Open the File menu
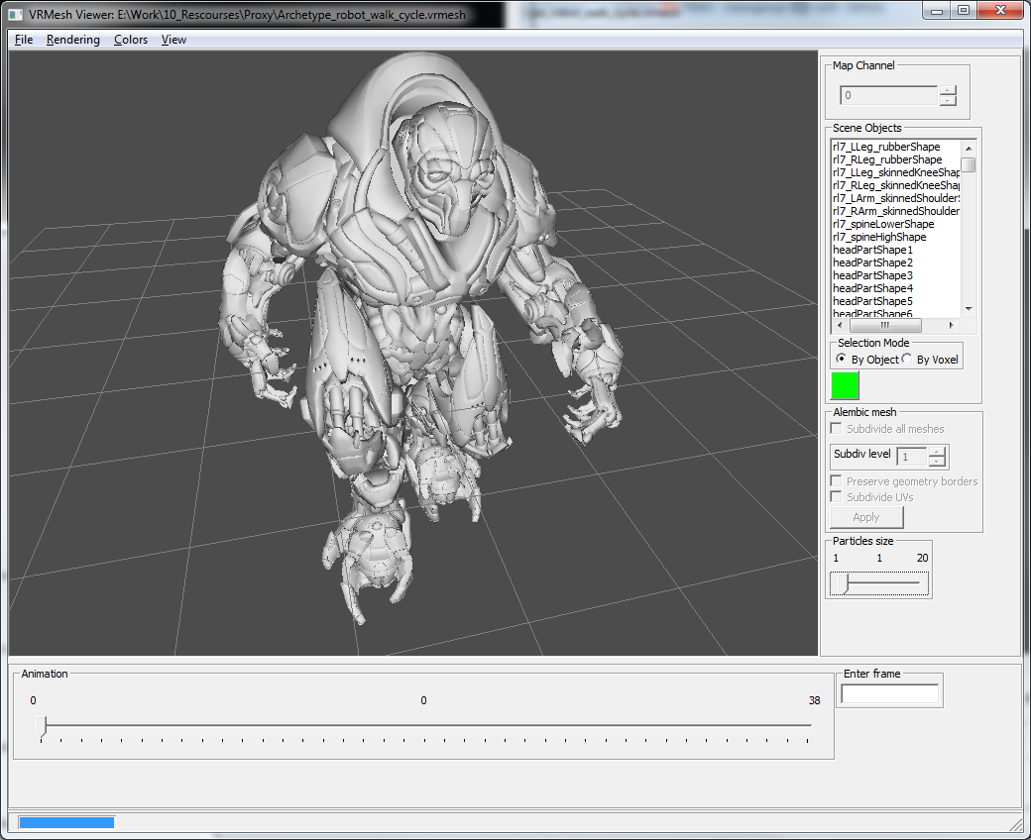 click(x=24, y=40)
